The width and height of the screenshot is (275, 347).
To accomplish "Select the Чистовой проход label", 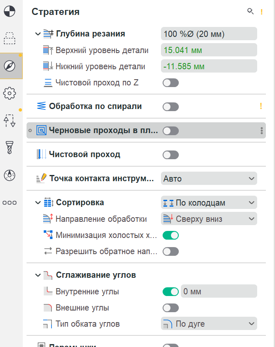I will [85, 154].
